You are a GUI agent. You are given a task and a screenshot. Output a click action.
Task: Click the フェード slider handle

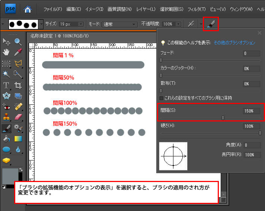[161, 60]
